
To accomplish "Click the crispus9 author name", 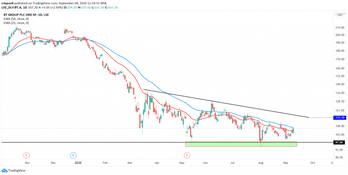I will 7,3.
